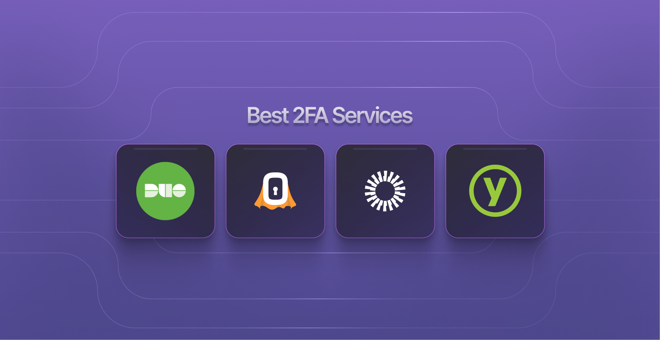Choose the green circled Y Yubico logo
Screen dimensions: 660x340
495,191
